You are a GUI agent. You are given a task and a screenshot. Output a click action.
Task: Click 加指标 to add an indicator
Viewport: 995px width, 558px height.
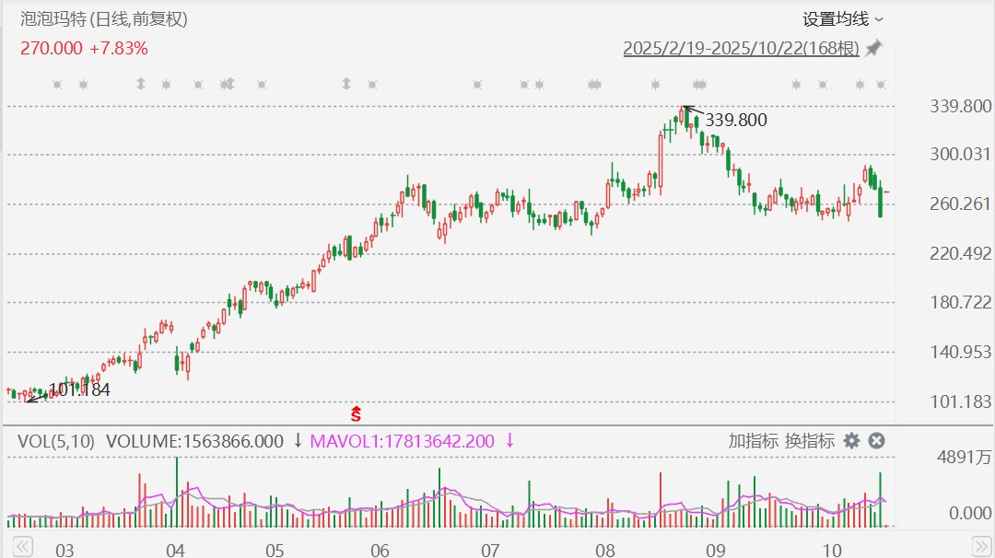pos(753,441)
